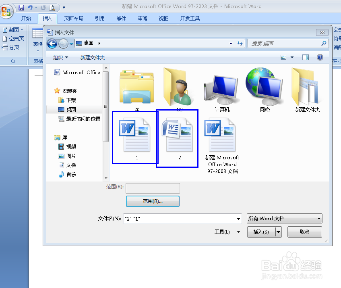Open the address bar history dropdown
This screenshot has height=288, width=341.
(x=231, y=43)
